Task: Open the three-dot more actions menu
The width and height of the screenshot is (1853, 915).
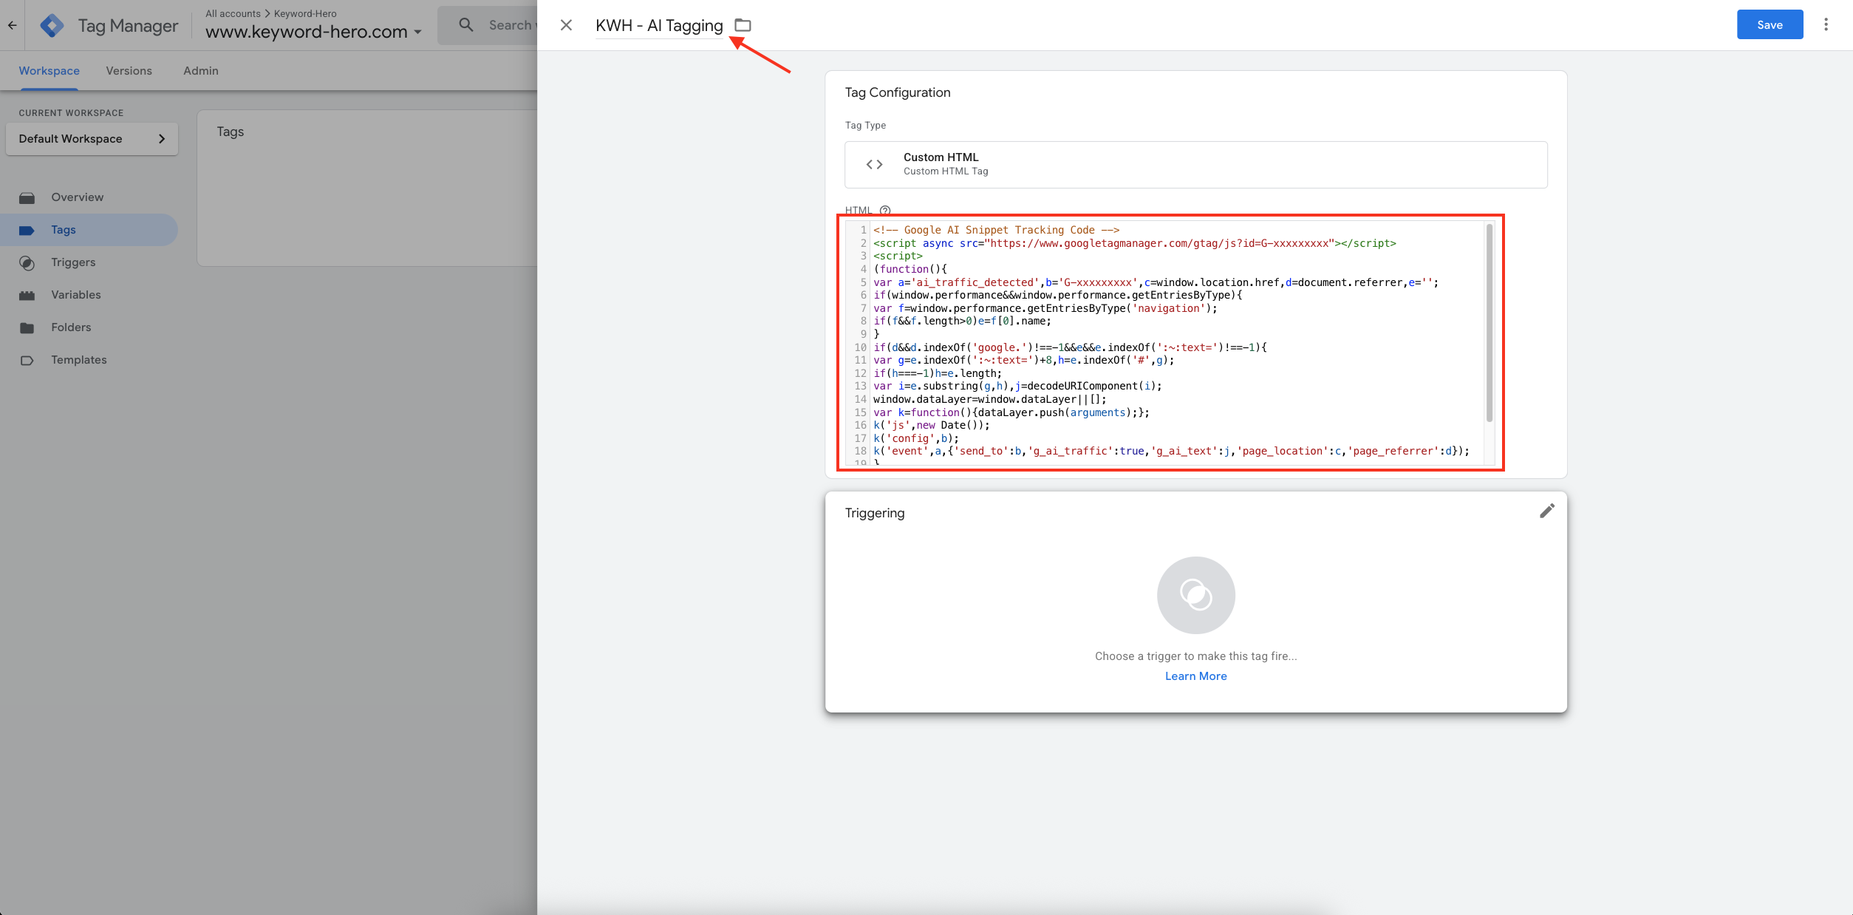Action: [1826, 24]
